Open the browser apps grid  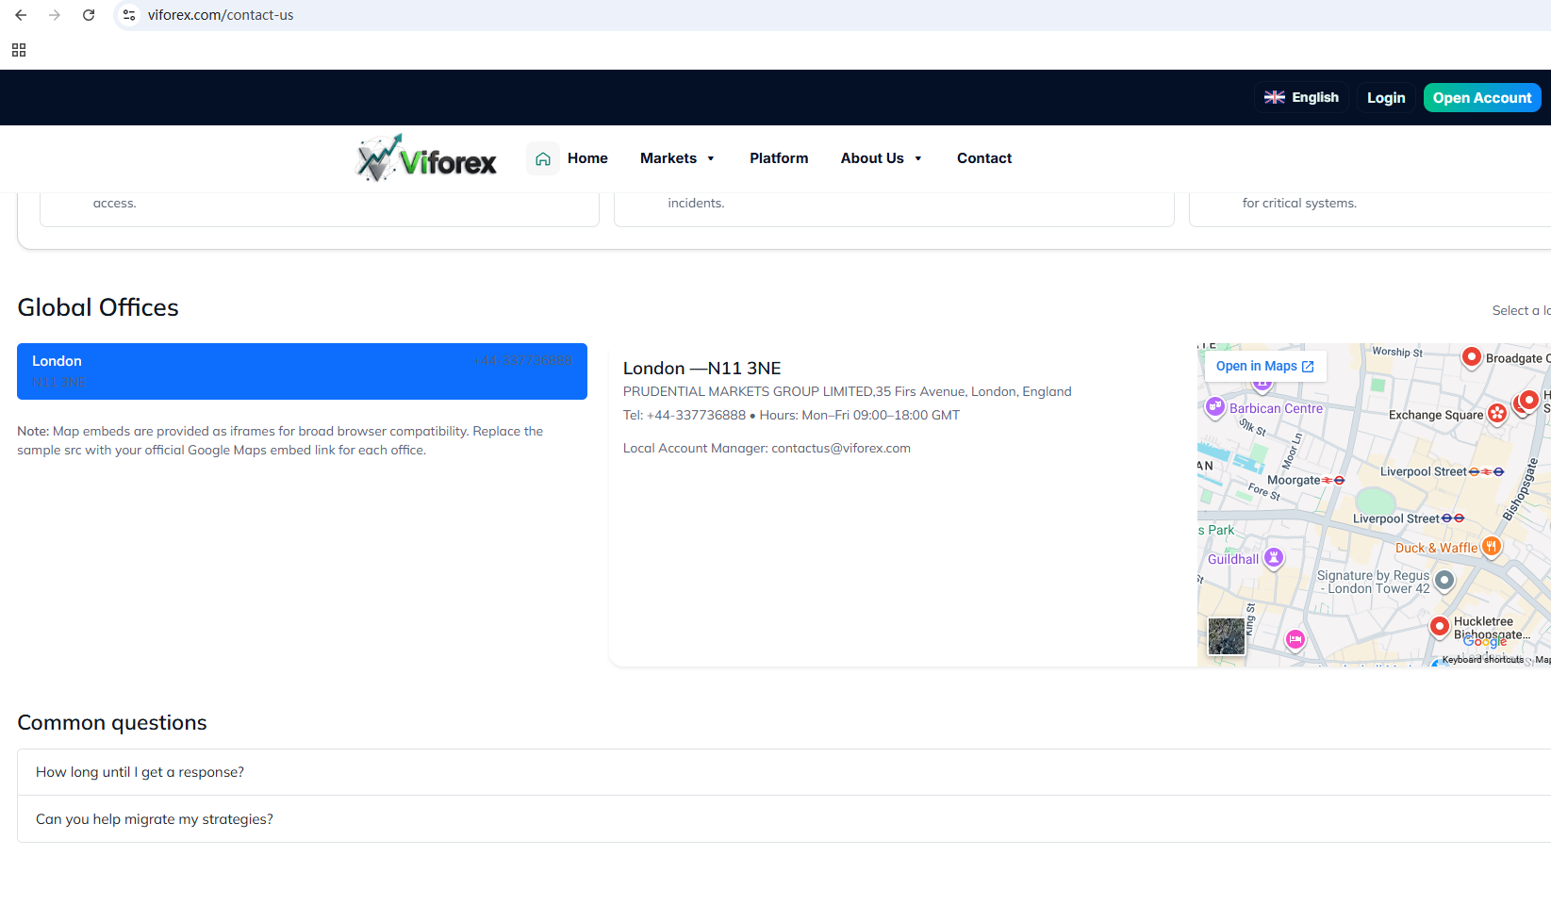click(19, 50)
